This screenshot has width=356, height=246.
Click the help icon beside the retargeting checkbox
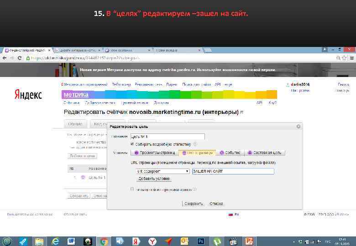(194, 190)
